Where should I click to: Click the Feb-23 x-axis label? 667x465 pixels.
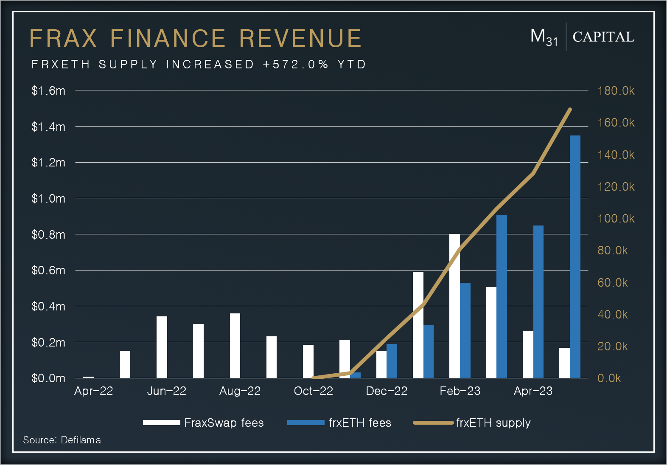point(460,391)
